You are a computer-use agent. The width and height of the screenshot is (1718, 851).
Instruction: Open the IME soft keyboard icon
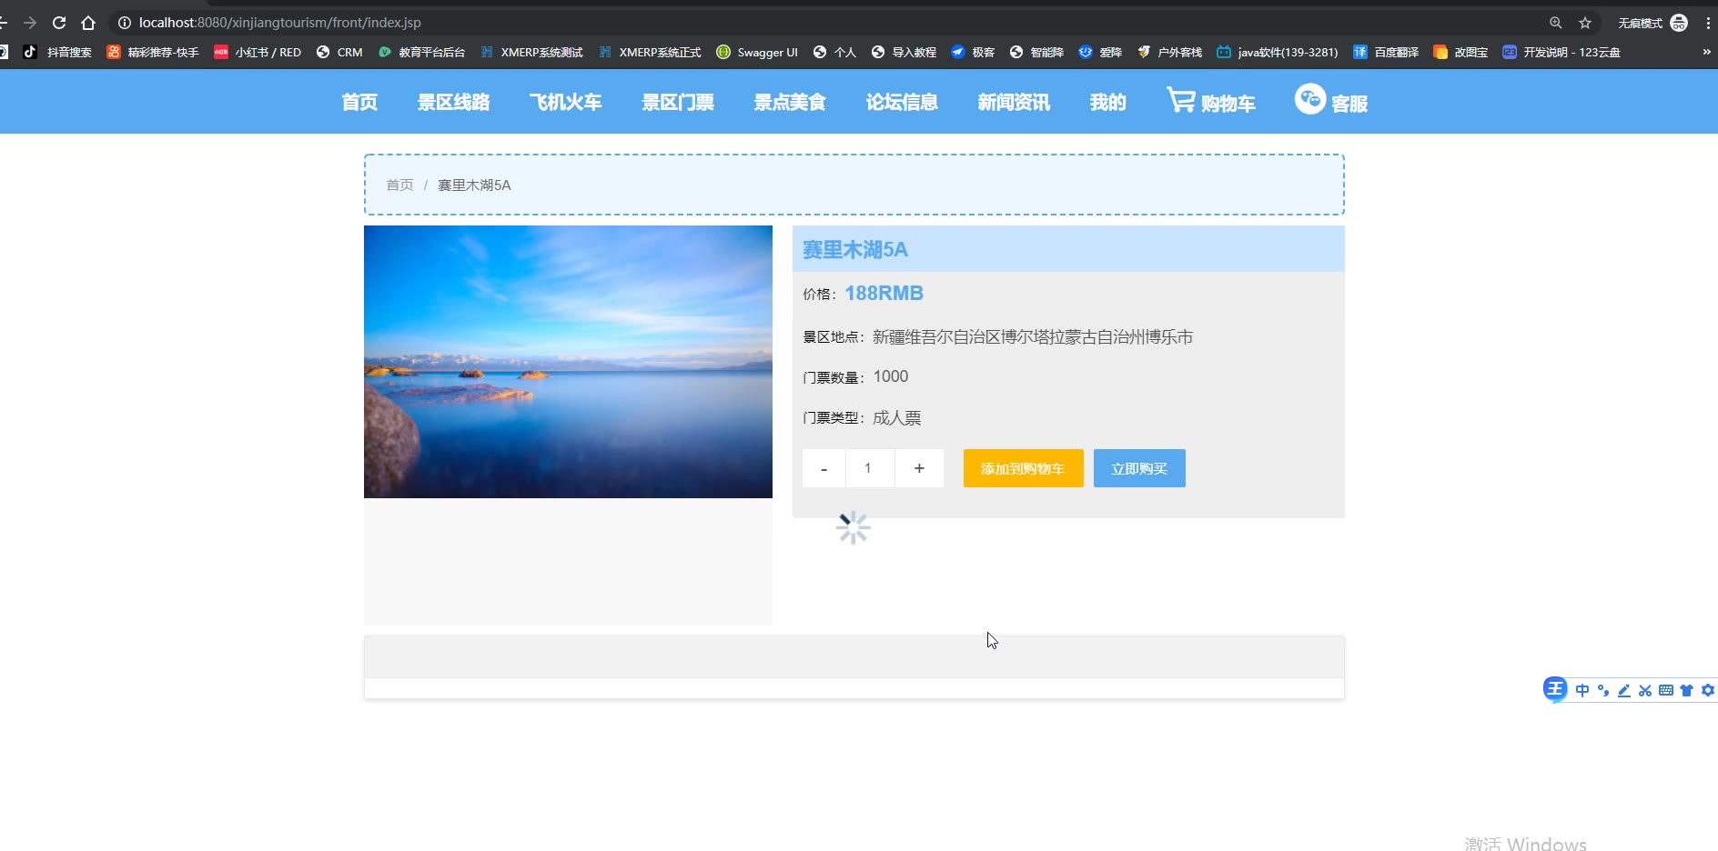pos(1666,691)
